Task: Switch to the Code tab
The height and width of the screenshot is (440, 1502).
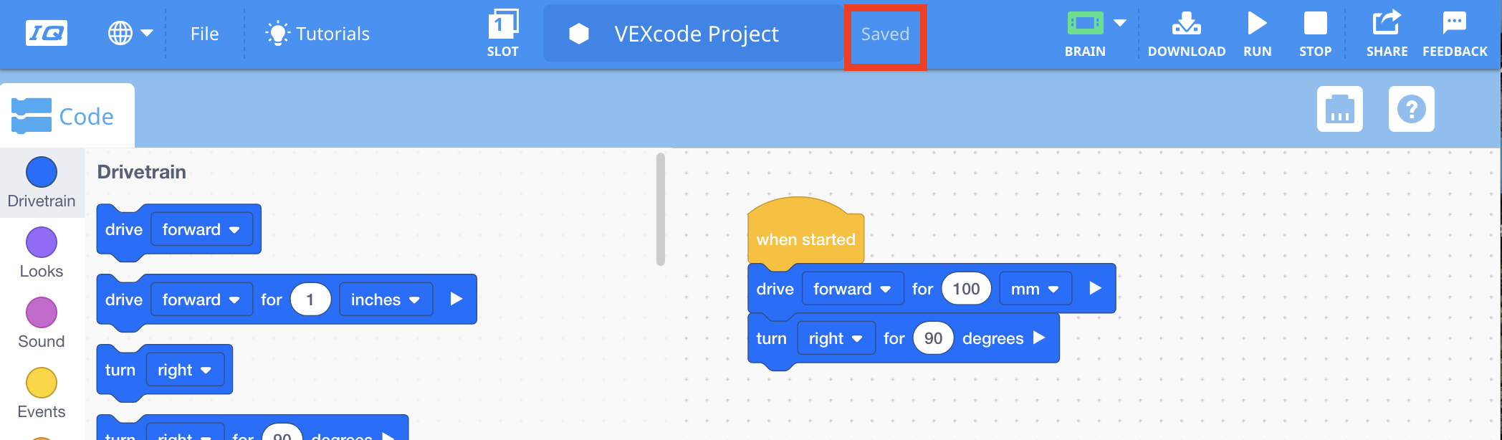Action: 66,116
